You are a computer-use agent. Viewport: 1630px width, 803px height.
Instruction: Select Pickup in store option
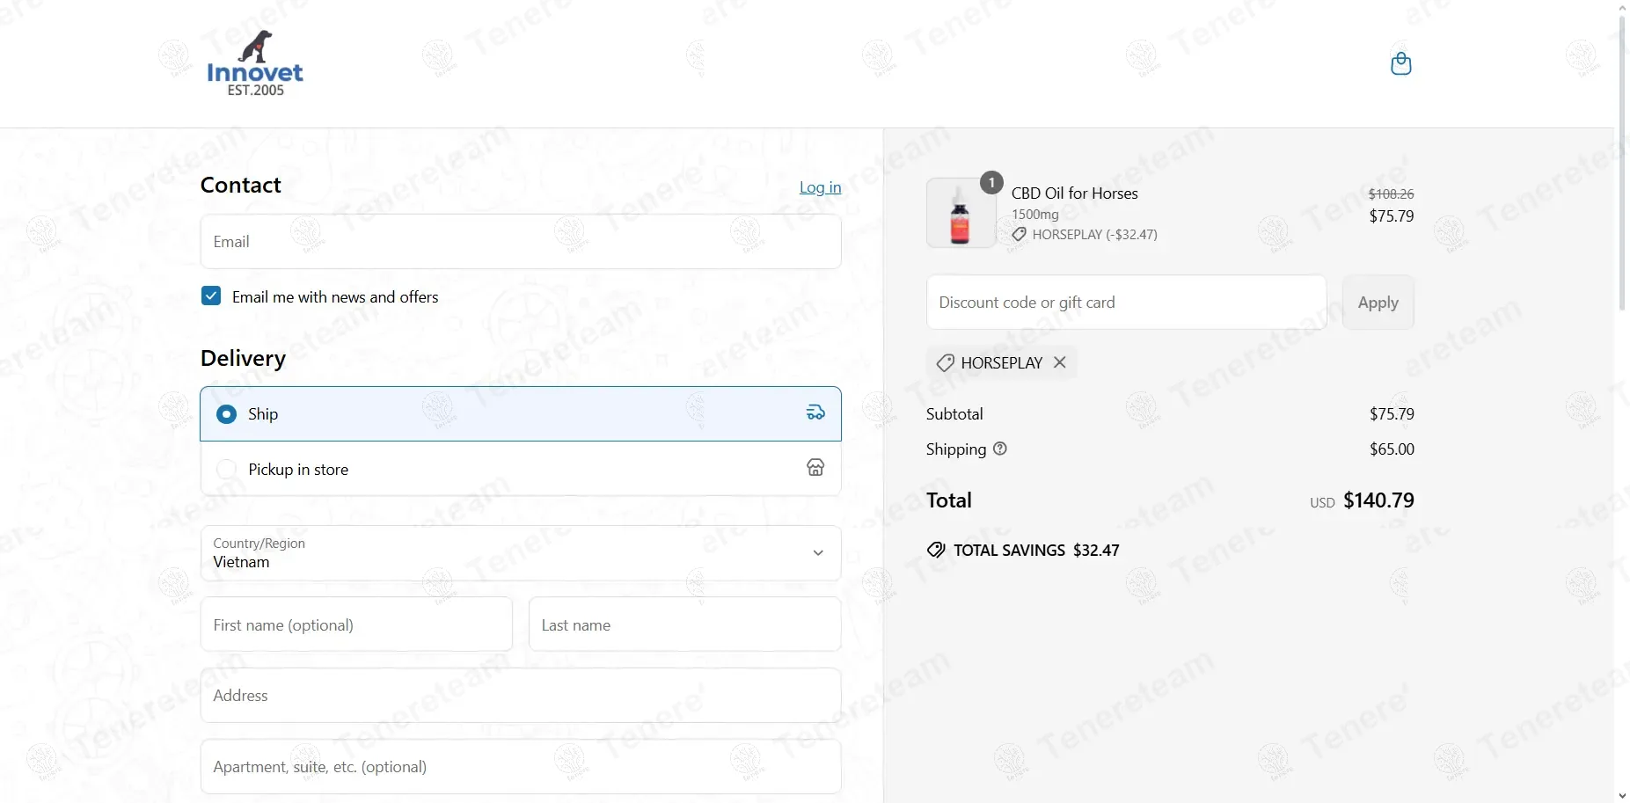tap(521, 469)
